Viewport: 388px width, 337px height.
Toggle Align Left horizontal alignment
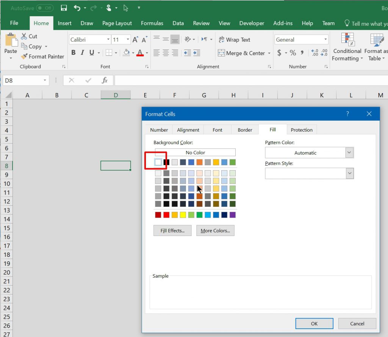(x=156, y=53)
